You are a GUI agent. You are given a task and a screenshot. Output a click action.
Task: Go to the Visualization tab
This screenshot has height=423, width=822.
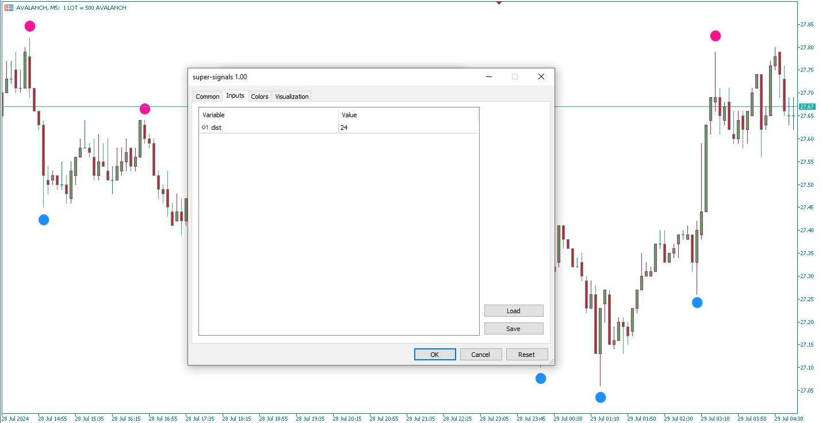292,97
